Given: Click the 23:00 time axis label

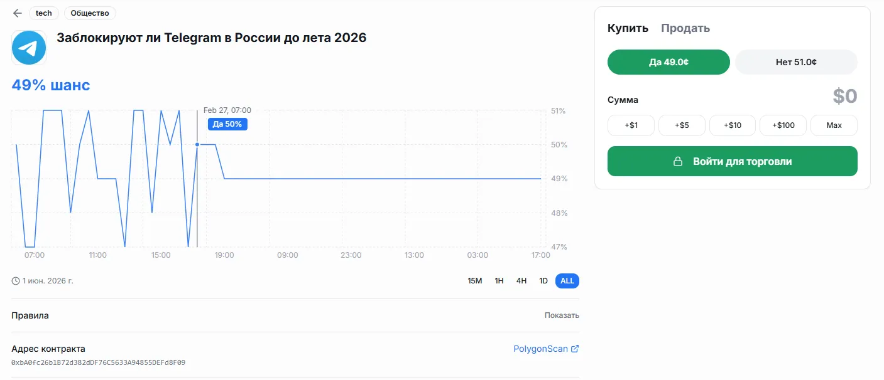Looking at the screenshot, I should click(x=351, y=255).
